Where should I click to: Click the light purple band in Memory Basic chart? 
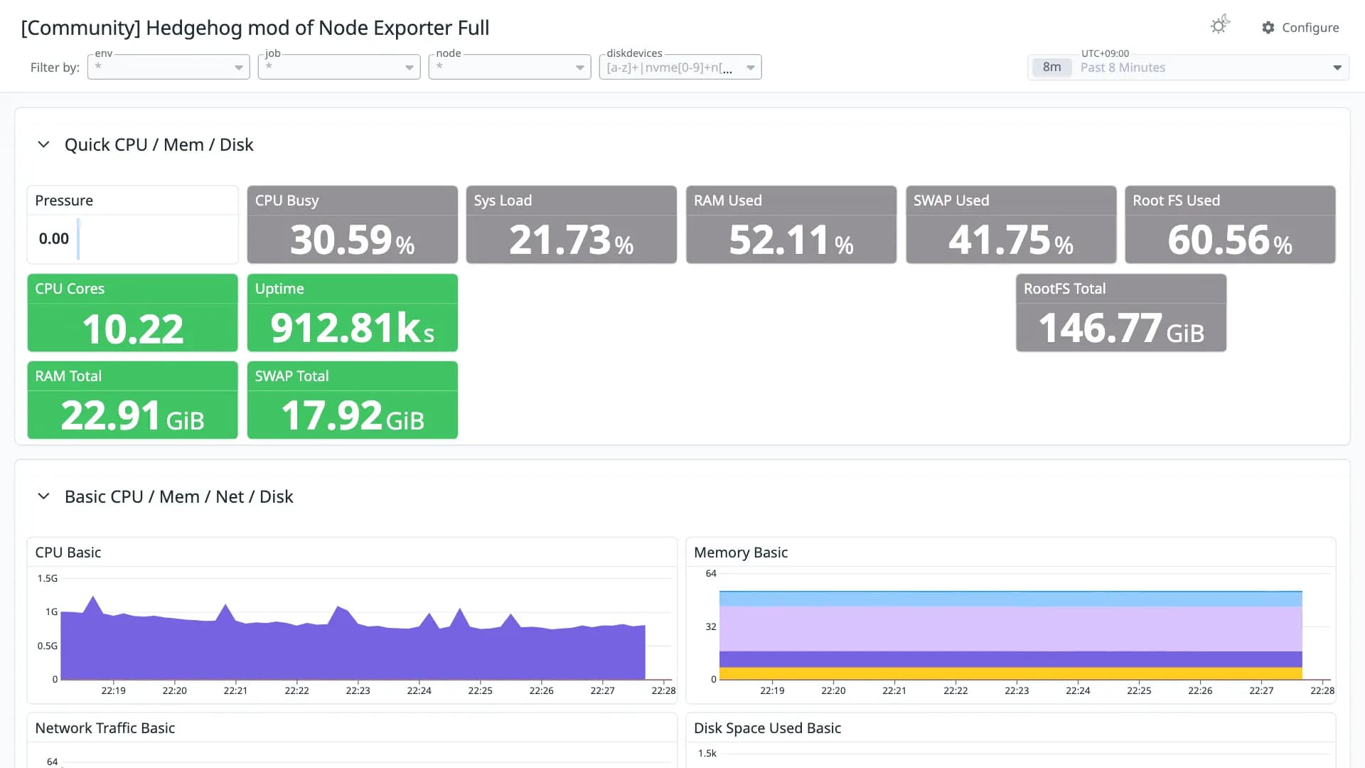pos(1010,629)
